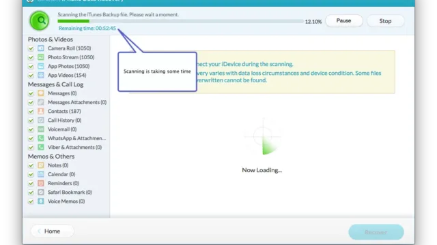Go back with the Home button
Image resolution: width=437 pixels, height=245 pixels.
coord(53,231)
